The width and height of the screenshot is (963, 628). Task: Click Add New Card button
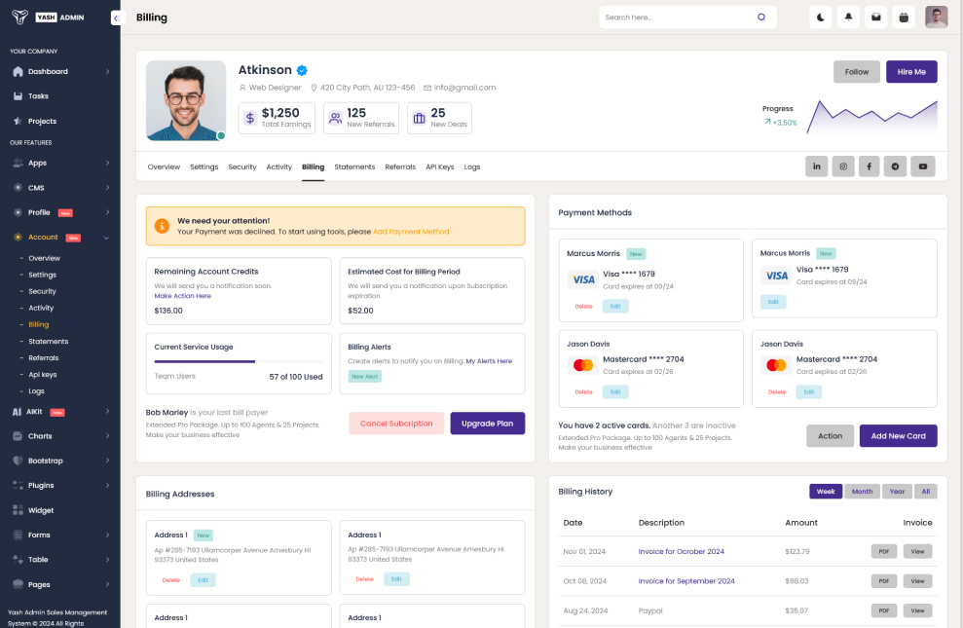(x=898, y=436)
